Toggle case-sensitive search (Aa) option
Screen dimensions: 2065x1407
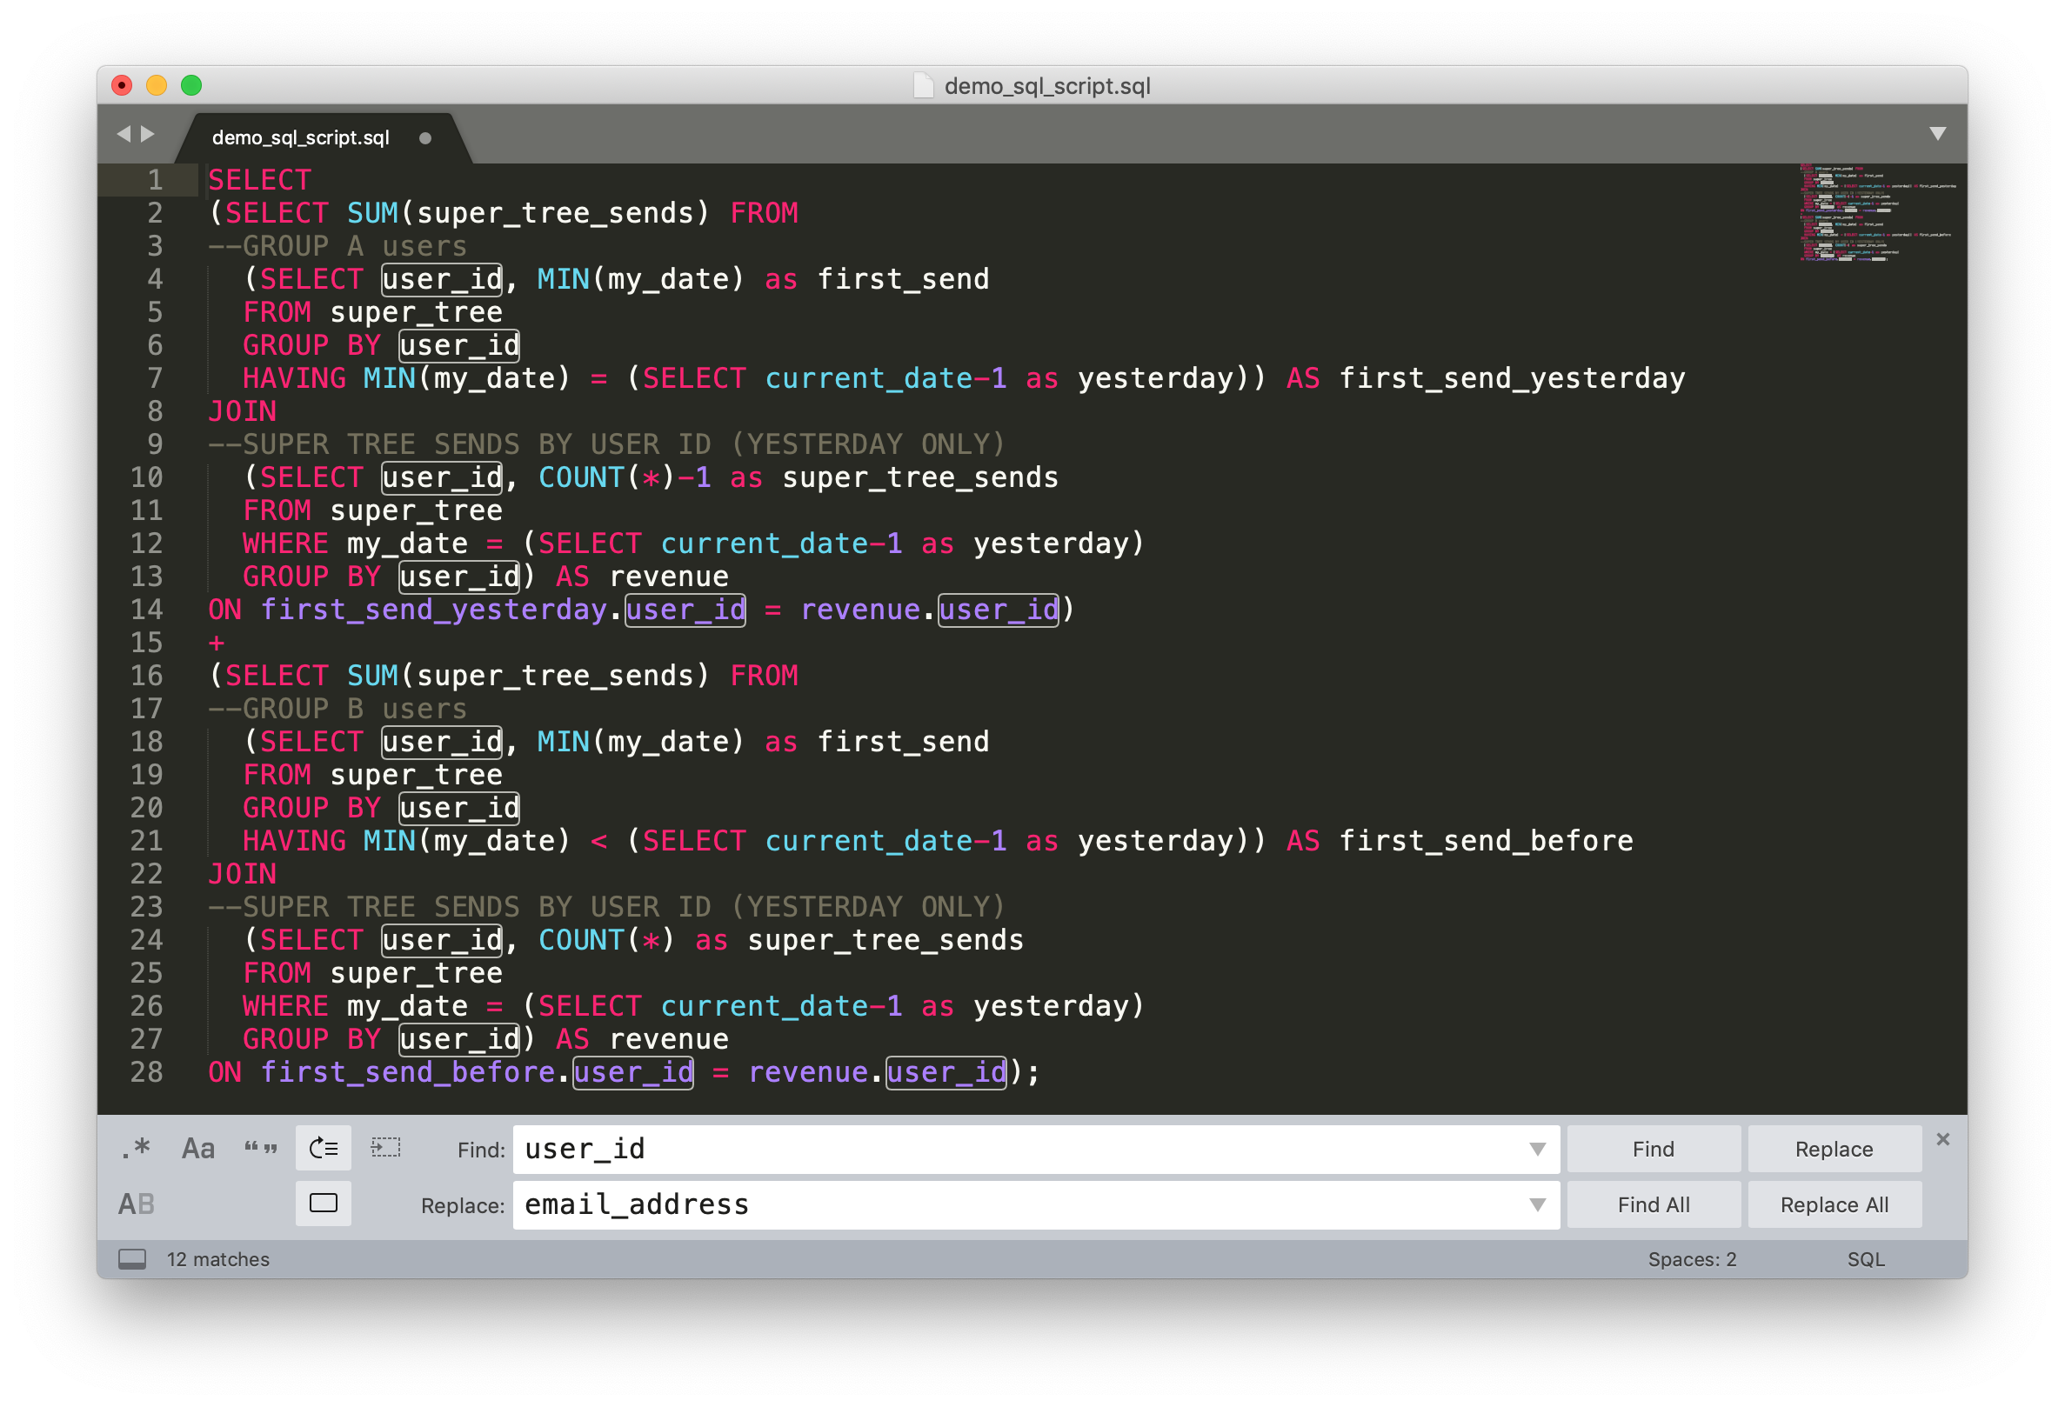(191, 1150)
